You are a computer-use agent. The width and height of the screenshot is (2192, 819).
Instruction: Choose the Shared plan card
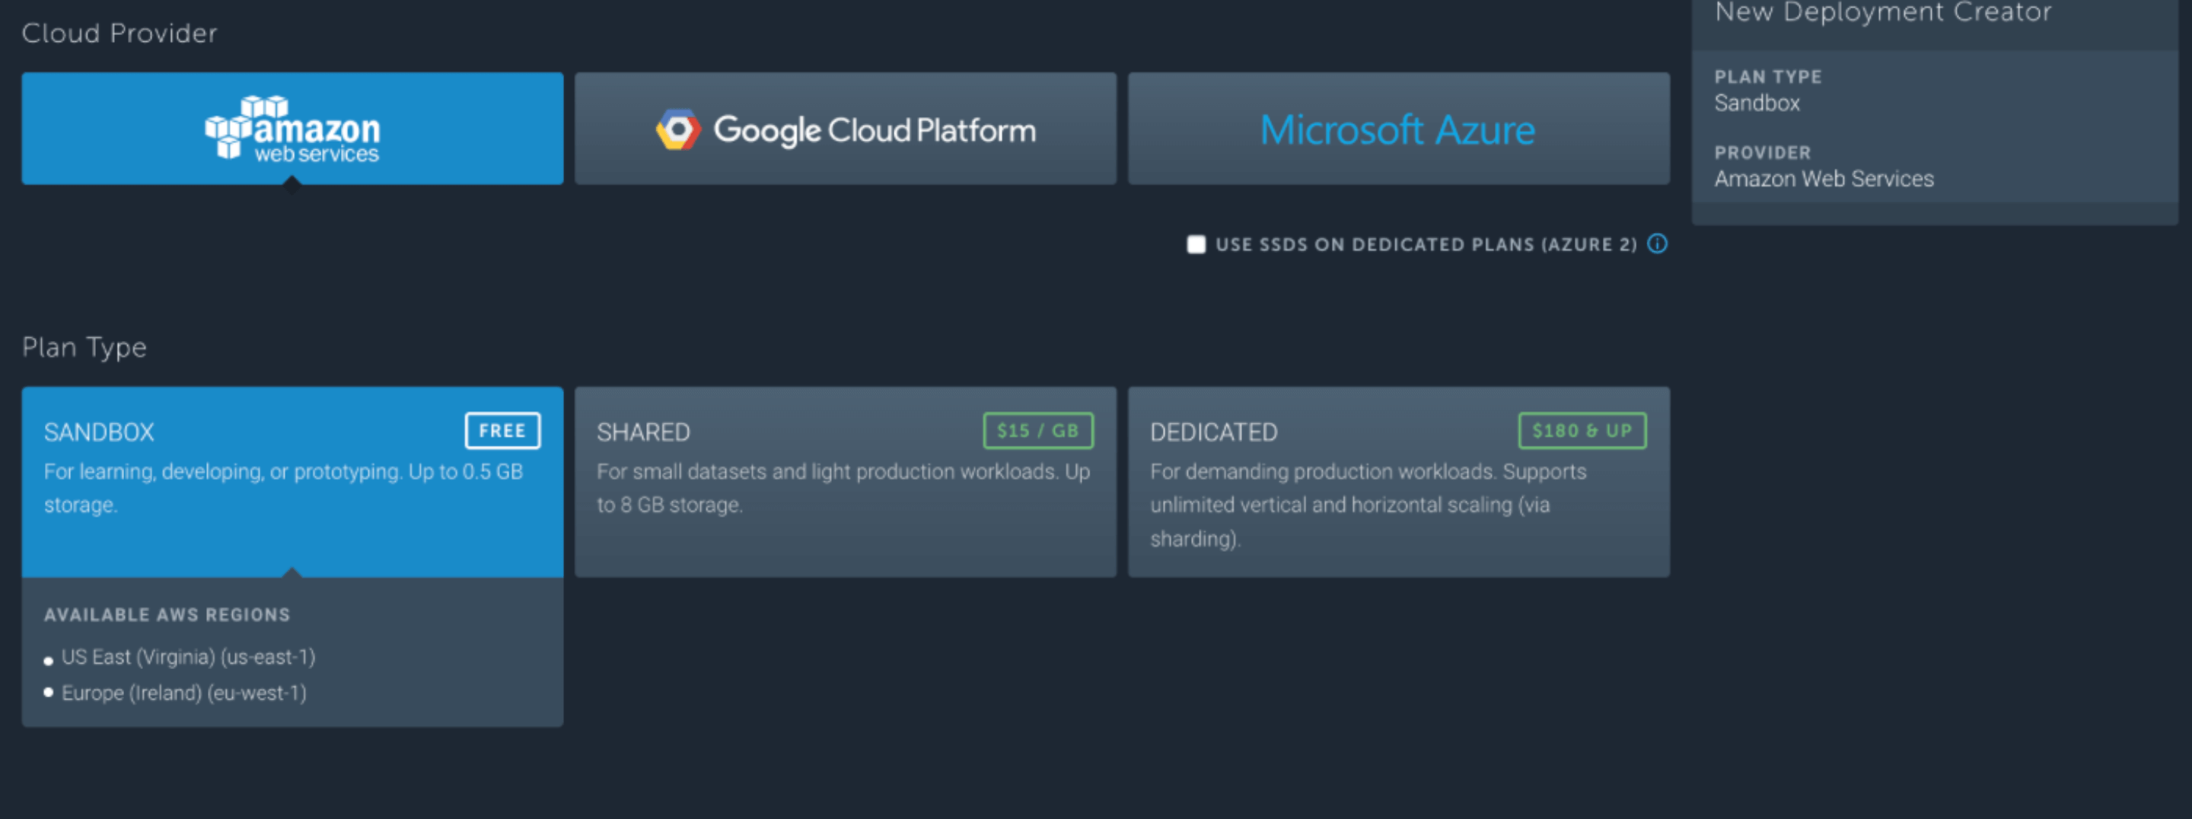tap(845, 482)
